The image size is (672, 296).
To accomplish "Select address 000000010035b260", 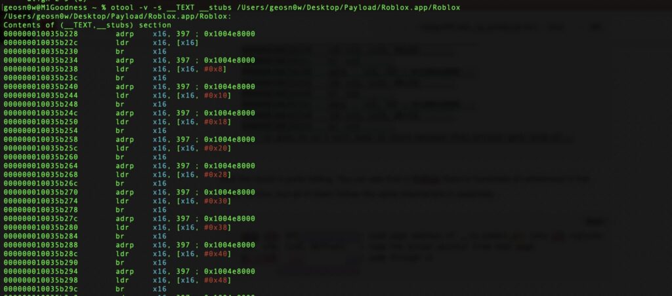I will point(41,157).
